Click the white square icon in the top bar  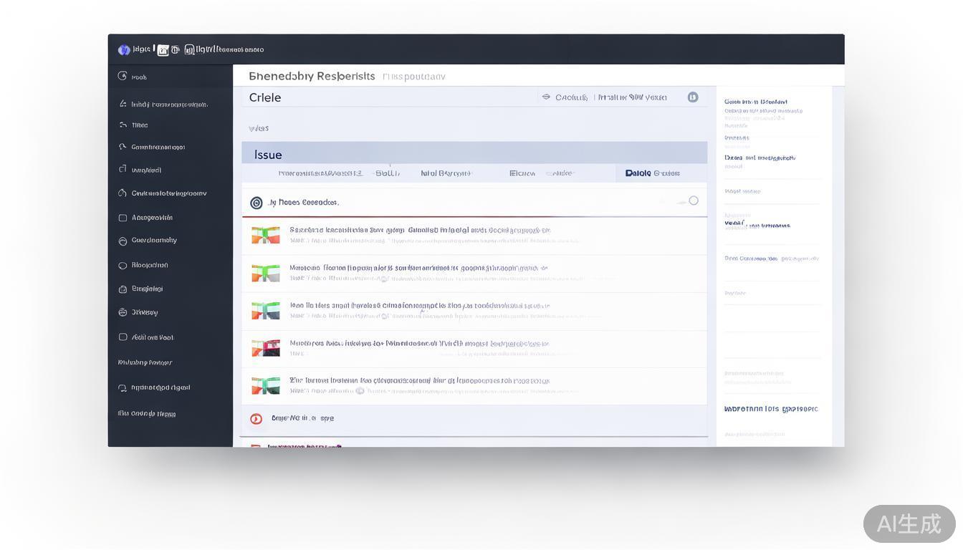coord(163,50)
